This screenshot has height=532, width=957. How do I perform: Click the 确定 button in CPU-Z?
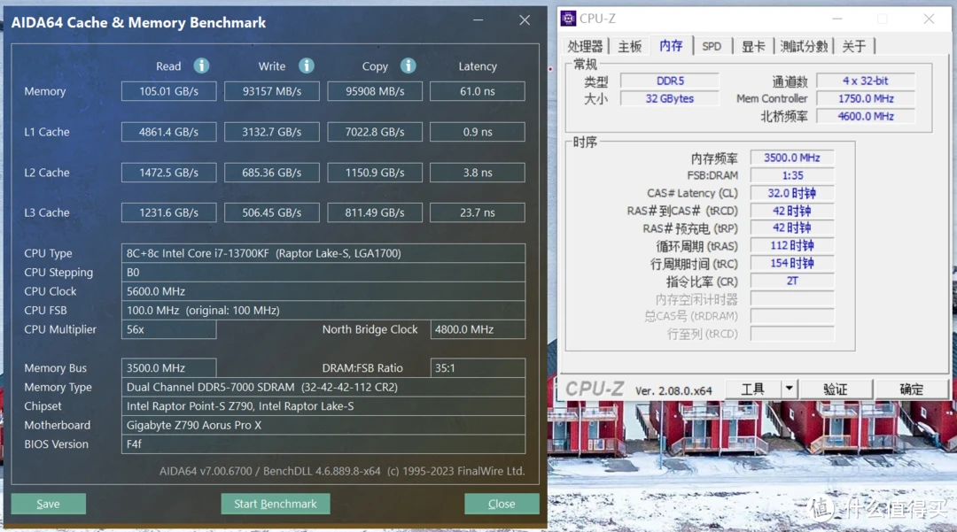911,389
